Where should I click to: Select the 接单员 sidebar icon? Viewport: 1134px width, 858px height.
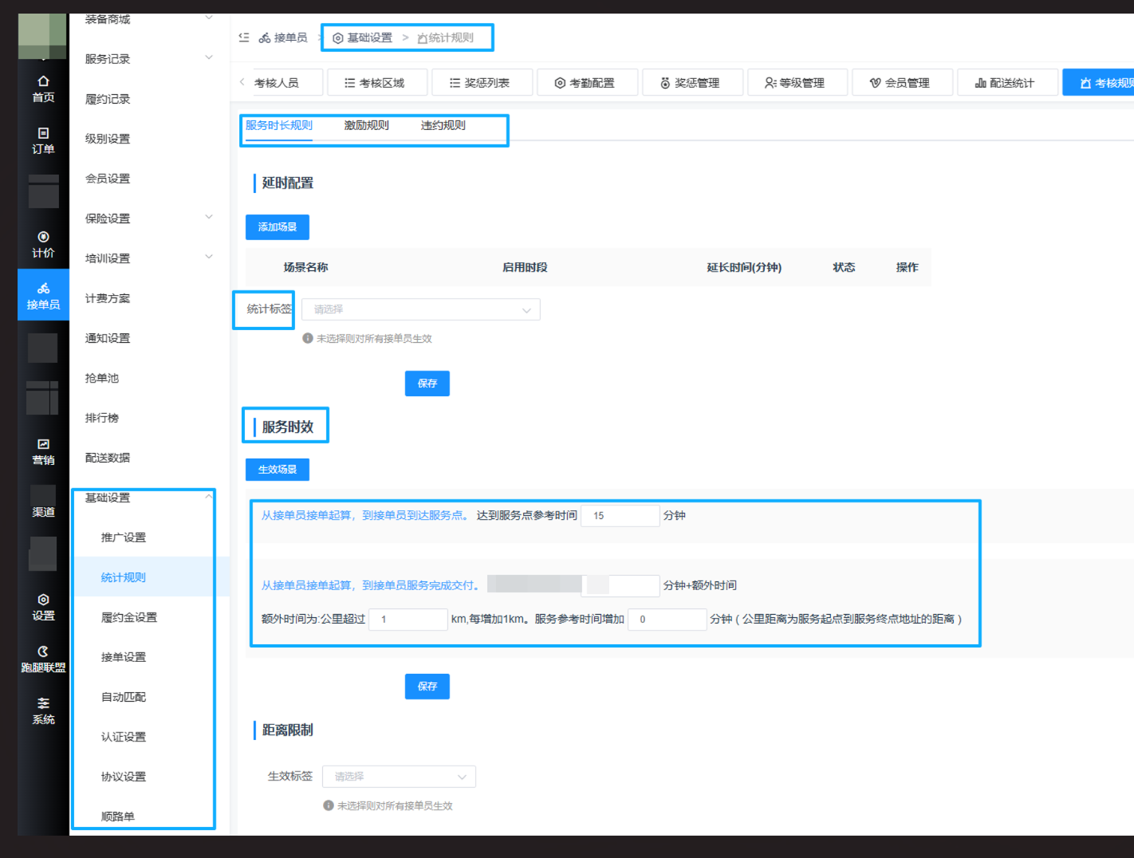tap(43, 296)
